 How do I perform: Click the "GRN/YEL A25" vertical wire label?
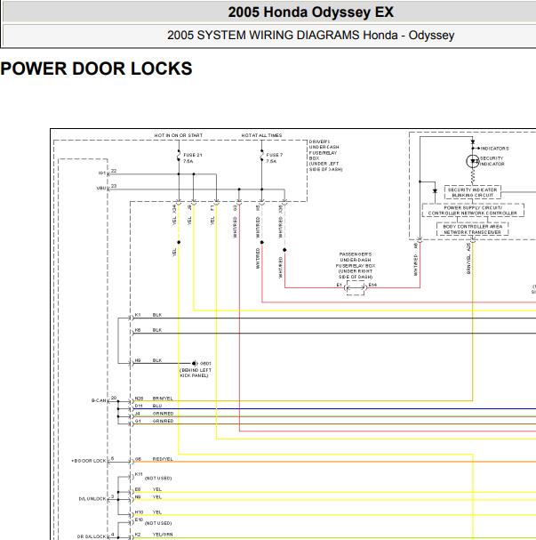tap(468, 259)
